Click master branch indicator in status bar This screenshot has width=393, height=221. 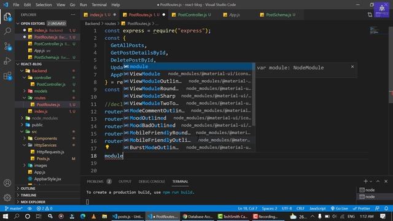[x=14, y=209]
